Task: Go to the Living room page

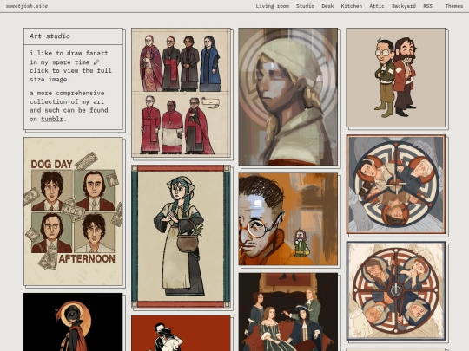Action: [x=272, y=6]
